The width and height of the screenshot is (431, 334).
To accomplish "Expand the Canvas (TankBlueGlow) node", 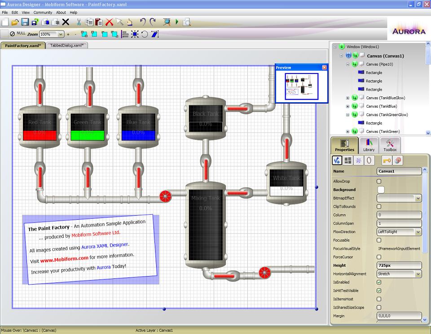I will tap(347, 98).
